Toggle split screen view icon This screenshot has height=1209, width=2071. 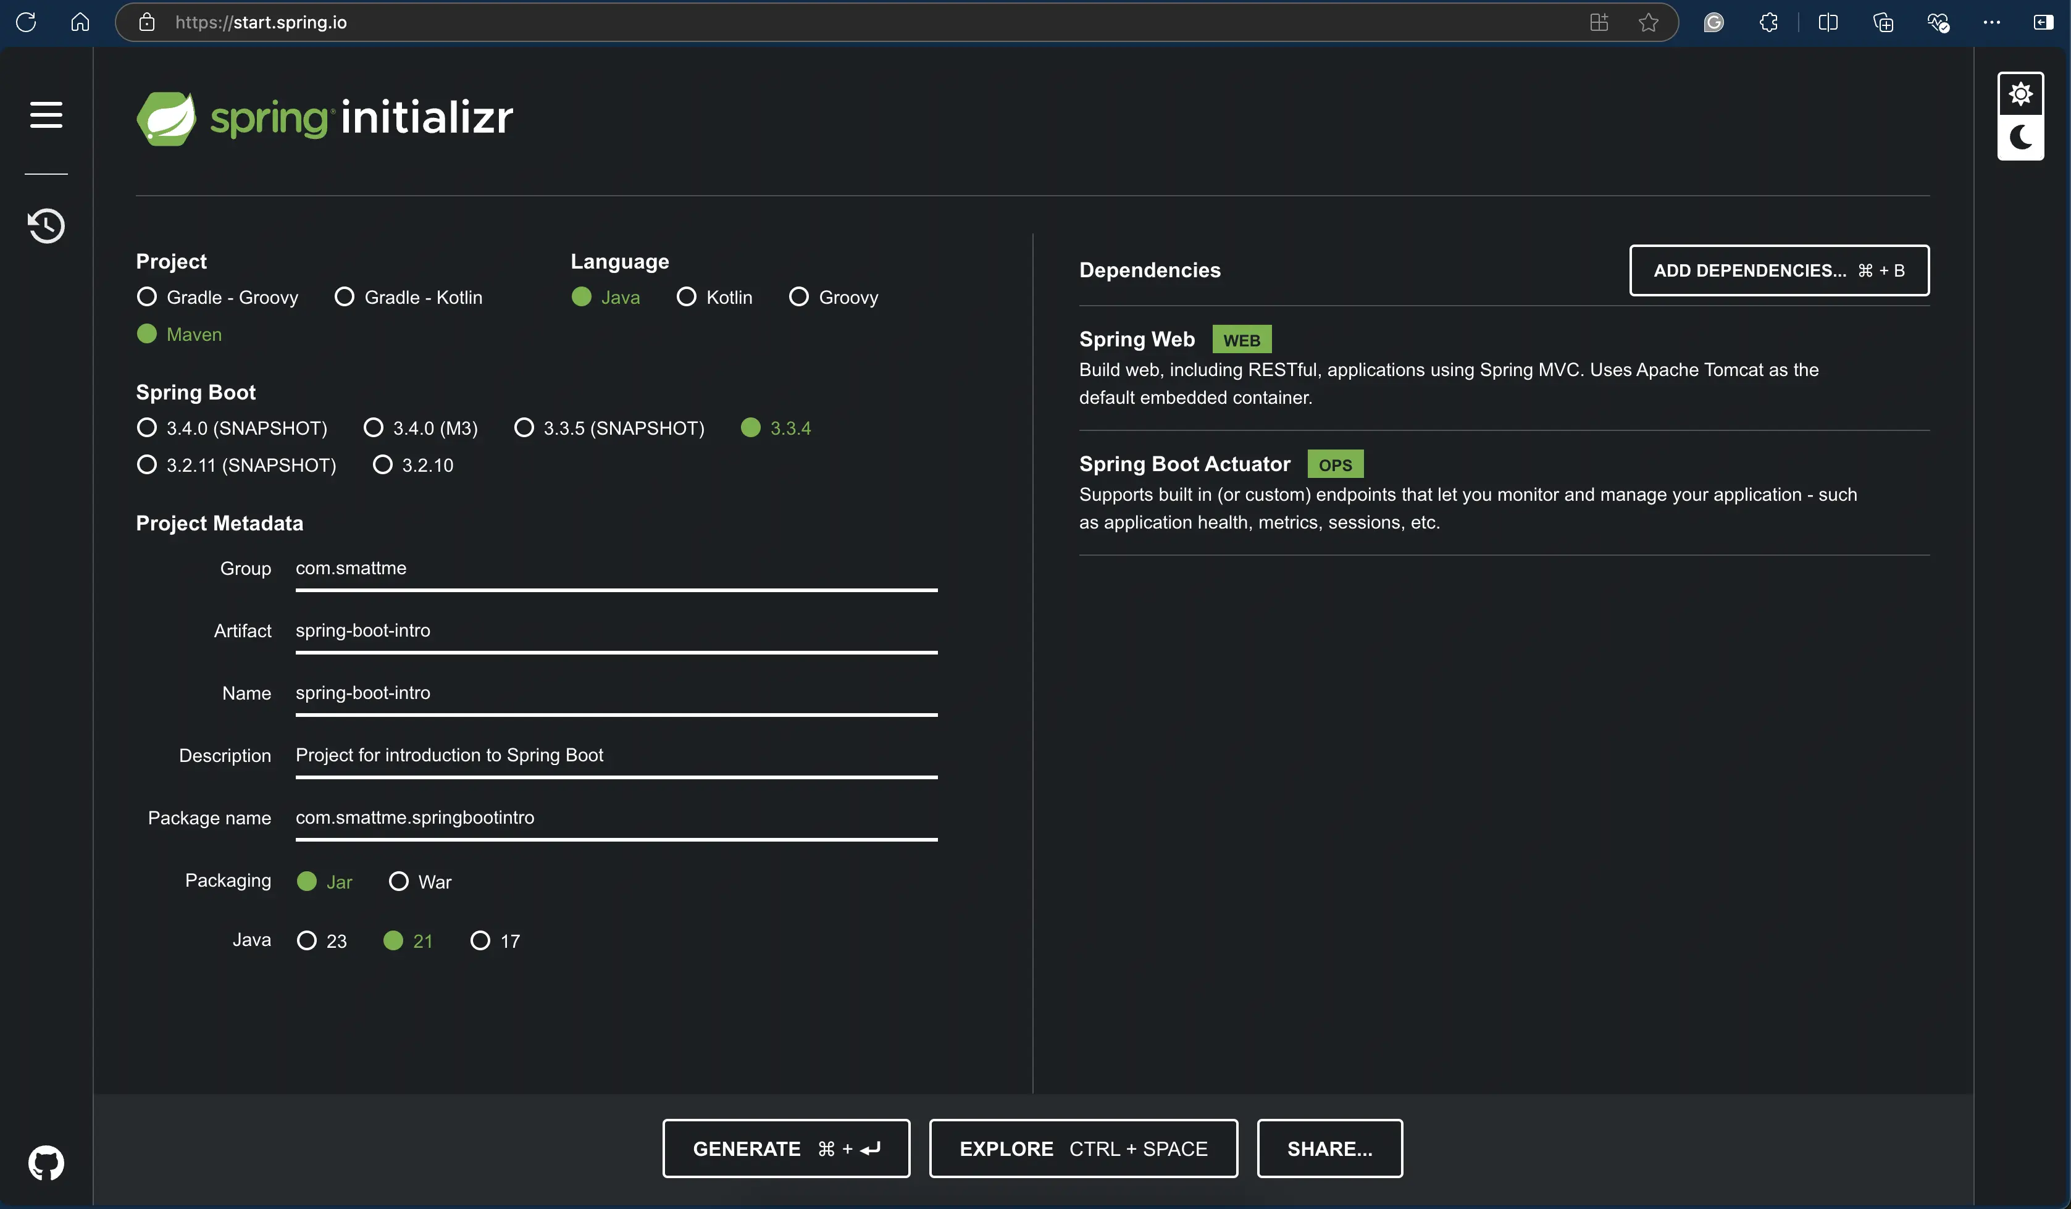coord(1828,22)
